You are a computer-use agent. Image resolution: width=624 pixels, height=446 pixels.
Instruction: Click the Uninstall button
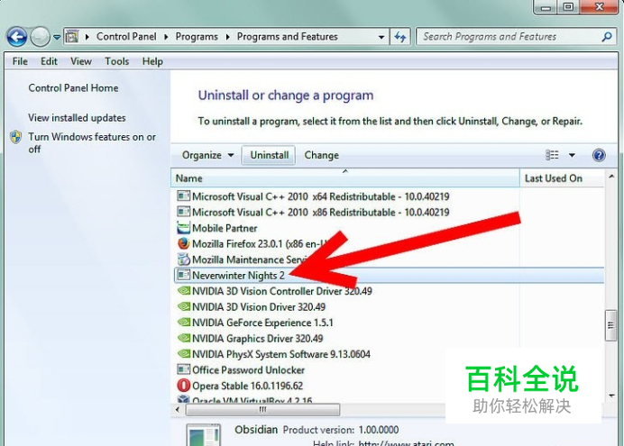(269, 155)
